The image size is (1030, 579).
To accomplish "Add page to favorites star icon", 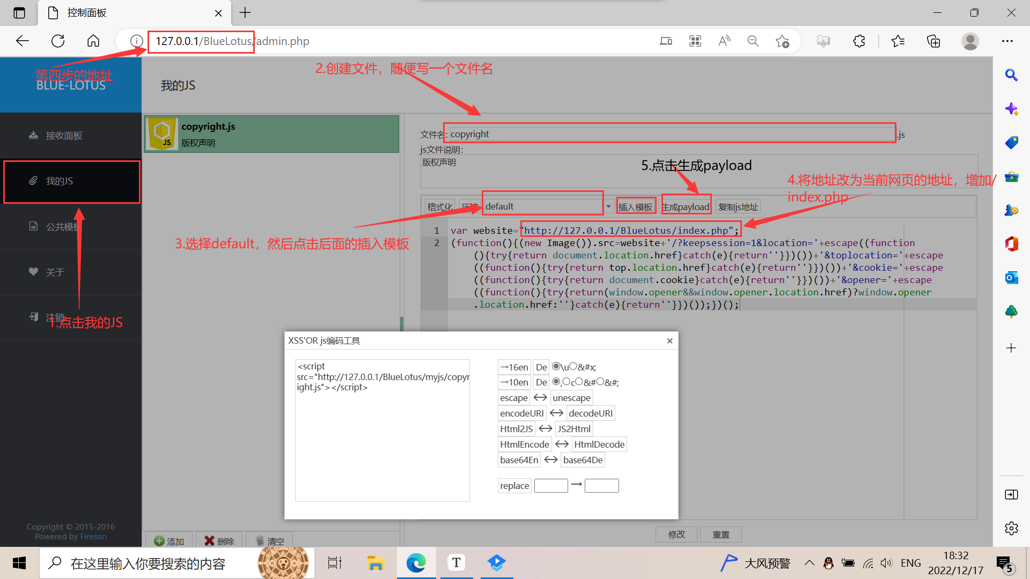I will (782, 41).
